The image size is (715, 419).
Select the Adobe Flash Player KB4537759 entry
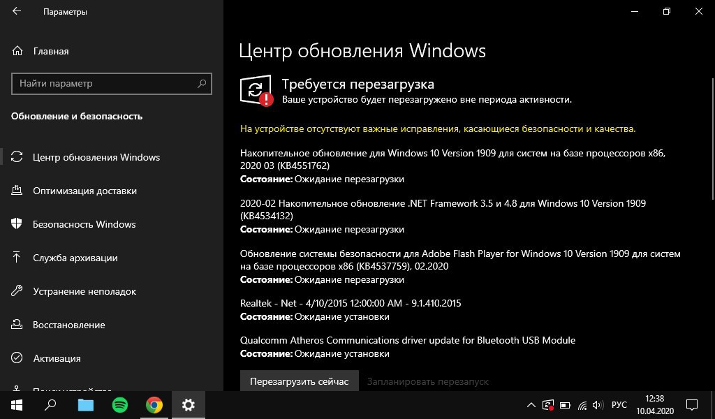coord(460,266)
